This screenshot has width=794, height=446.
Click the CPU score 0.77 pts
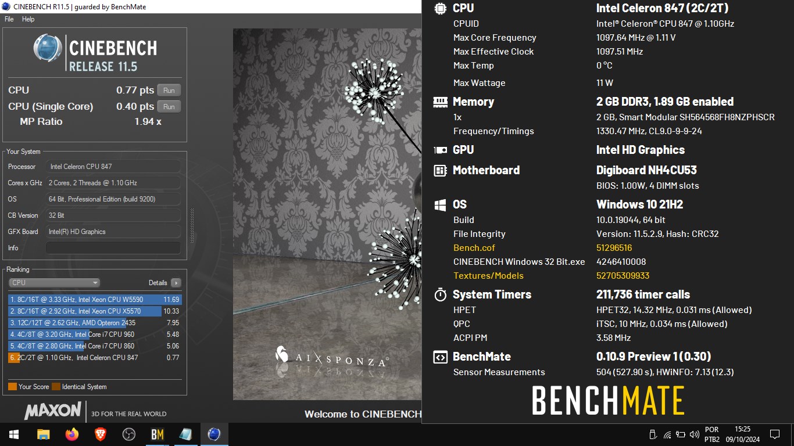(x=135, y=90)
